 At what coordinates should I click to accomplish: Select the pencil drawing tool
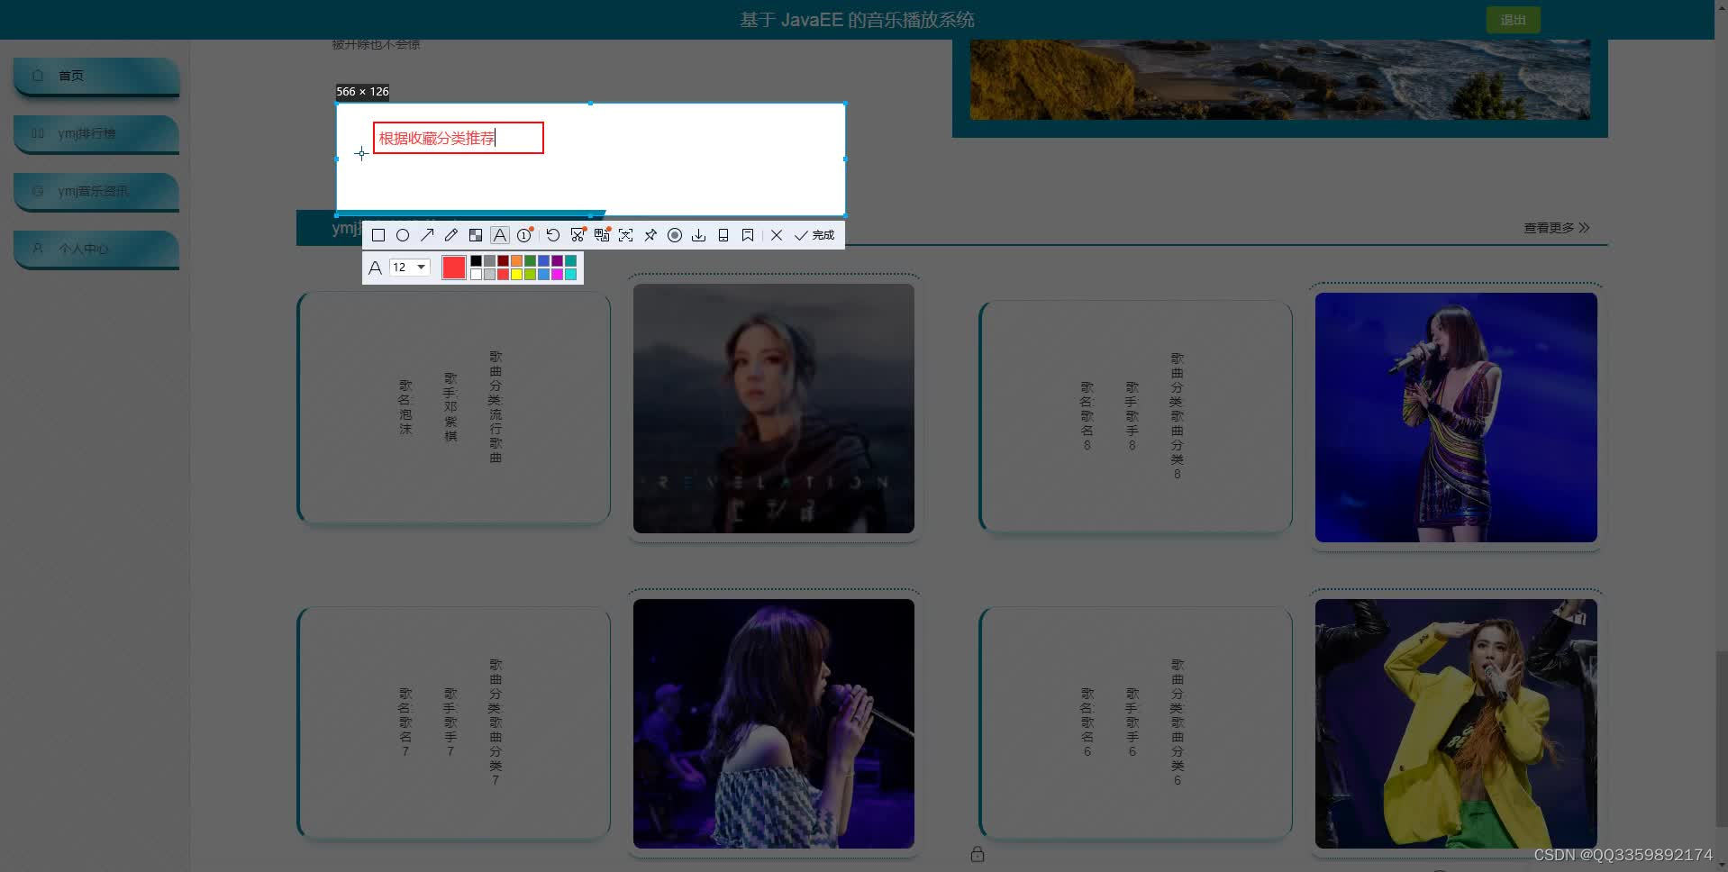pyautogui.click(x=451, y=235)
